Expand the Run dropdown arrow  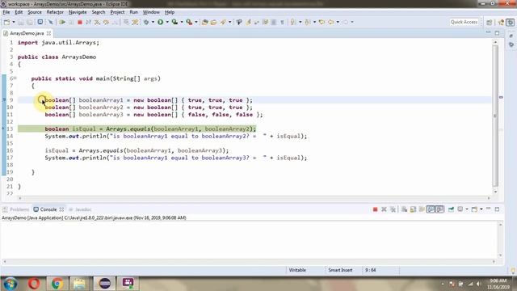(167, 22)
